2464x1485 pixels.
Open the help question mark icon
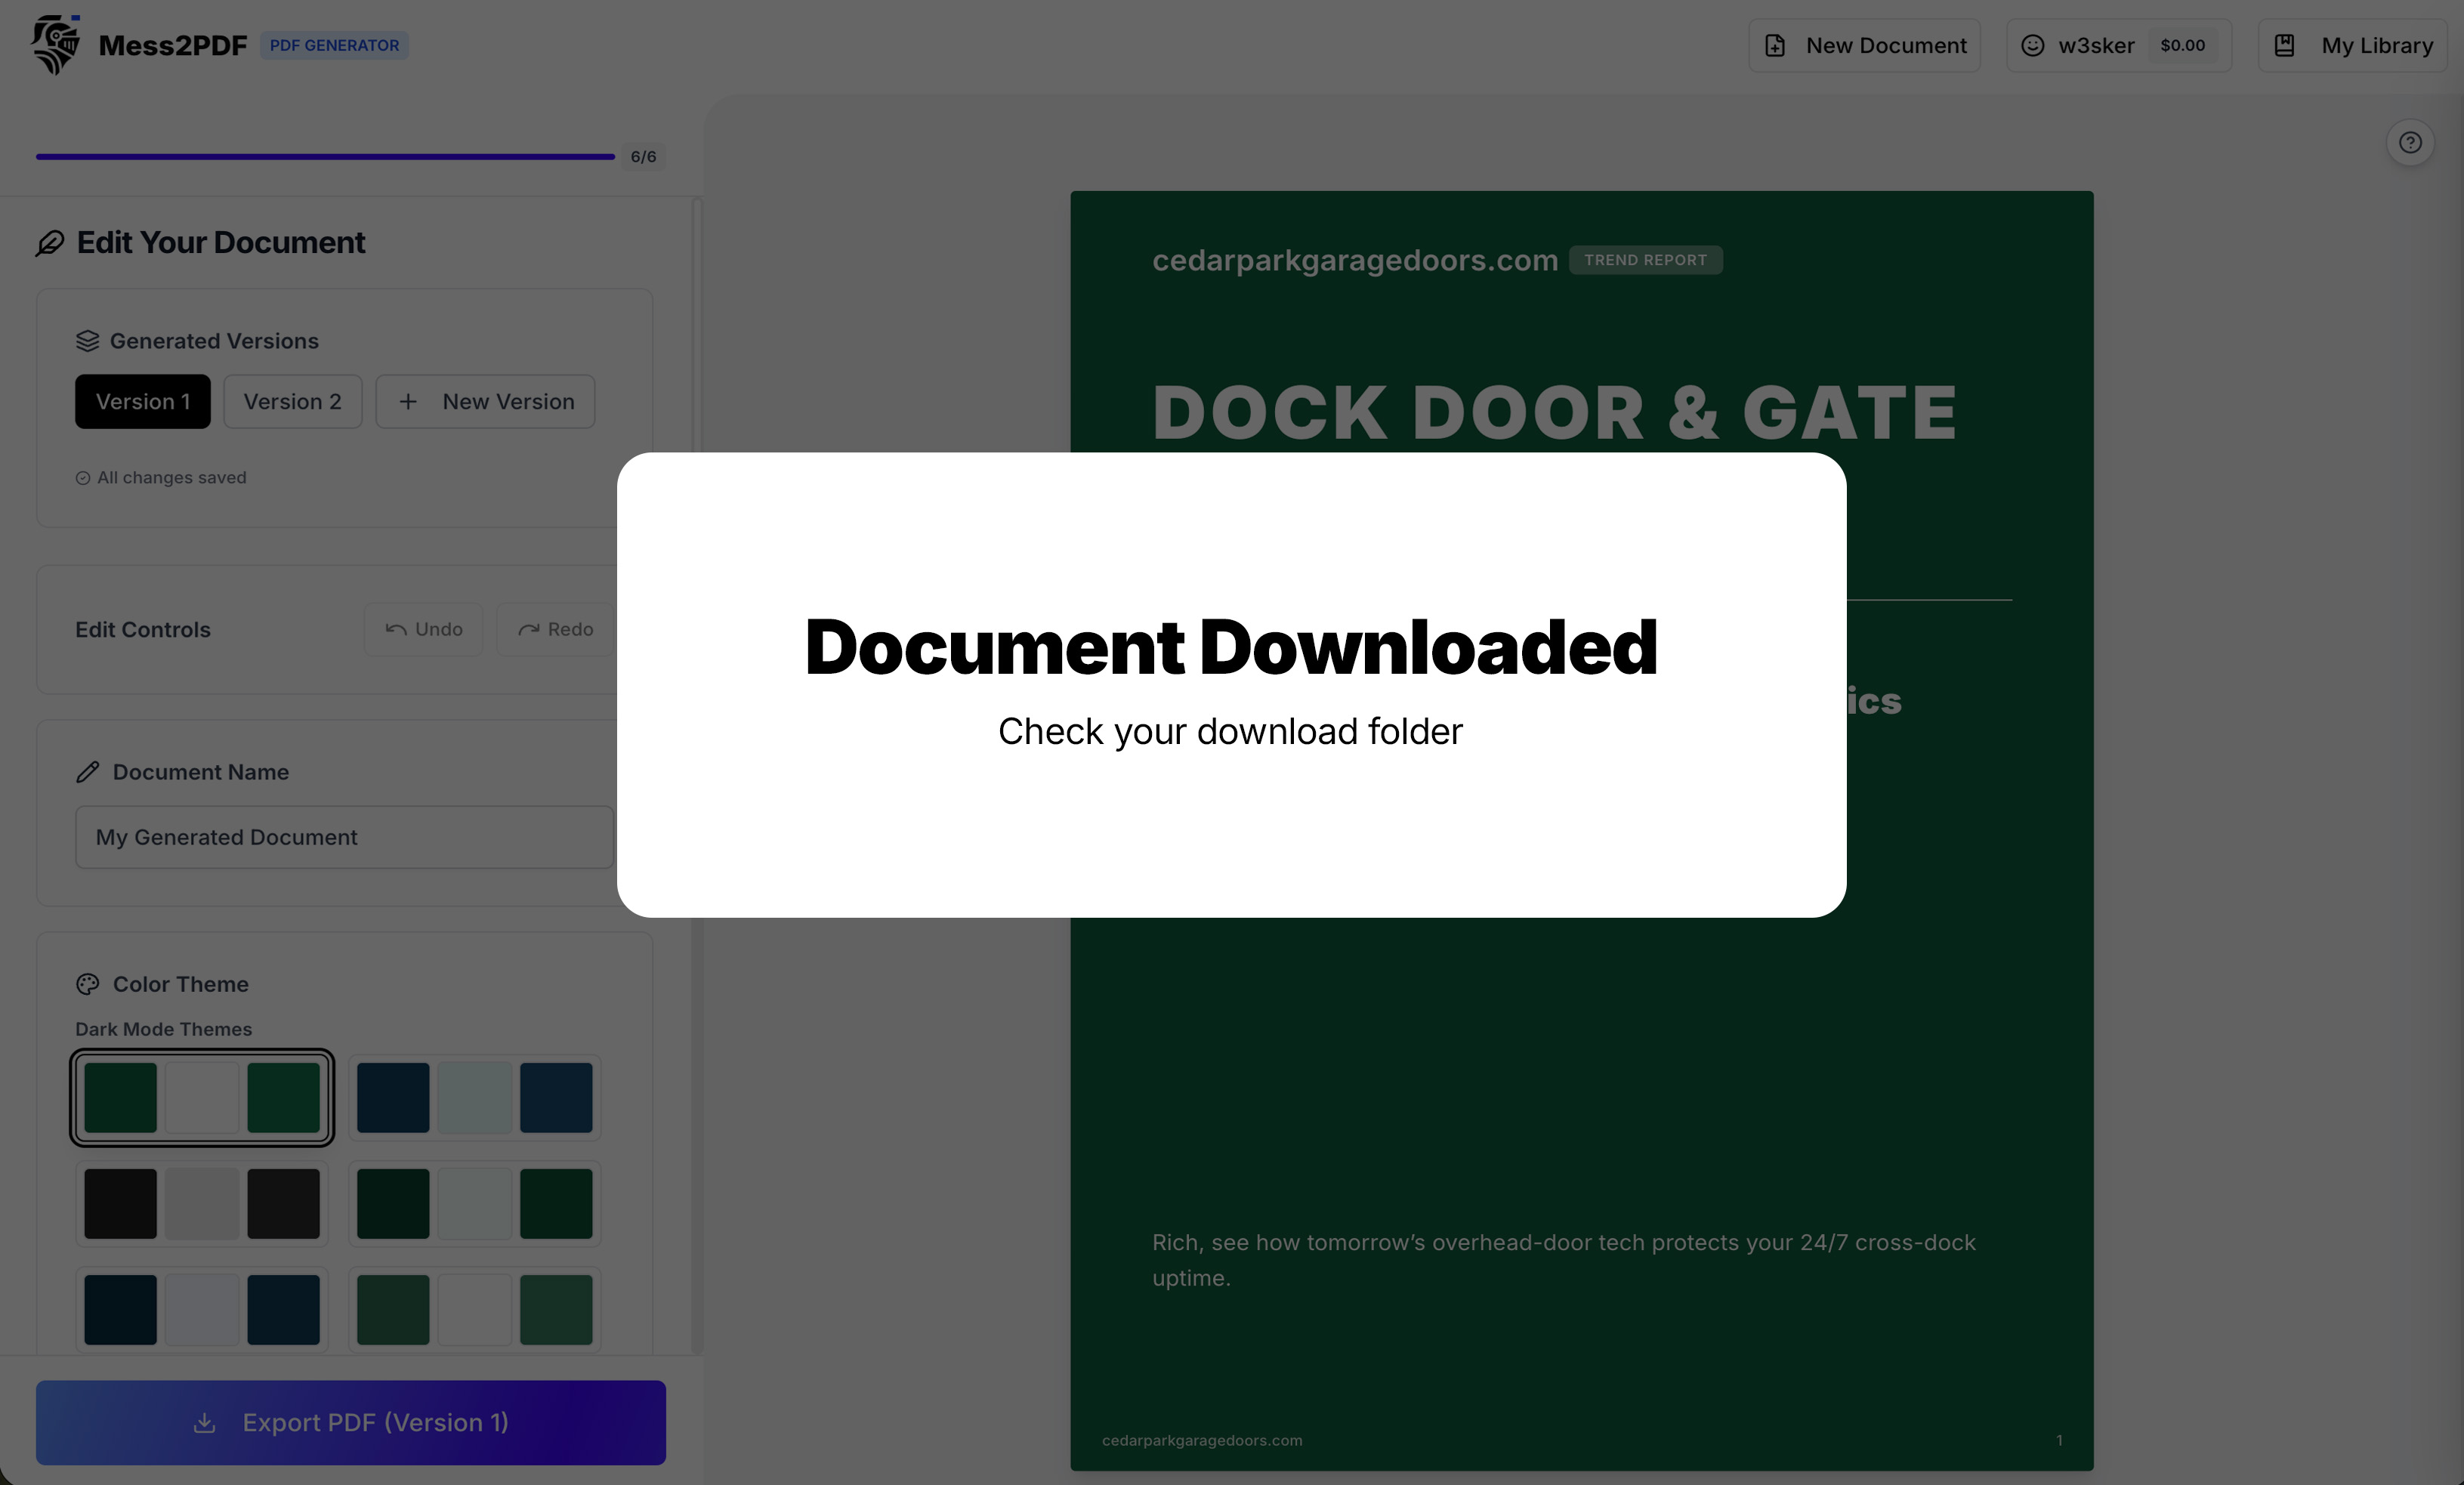(x=2410, y=142)
